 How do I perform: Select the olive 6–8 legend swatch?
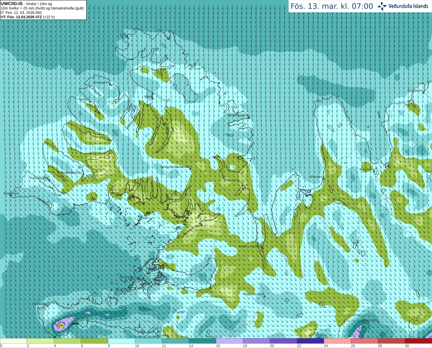coord(94,341)
